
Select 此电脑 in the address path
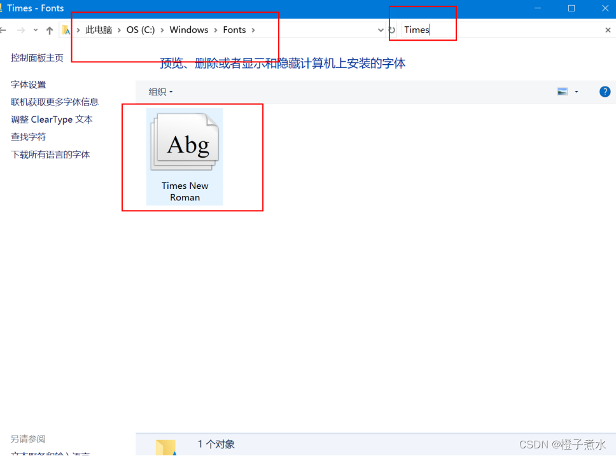coord(99,30)
